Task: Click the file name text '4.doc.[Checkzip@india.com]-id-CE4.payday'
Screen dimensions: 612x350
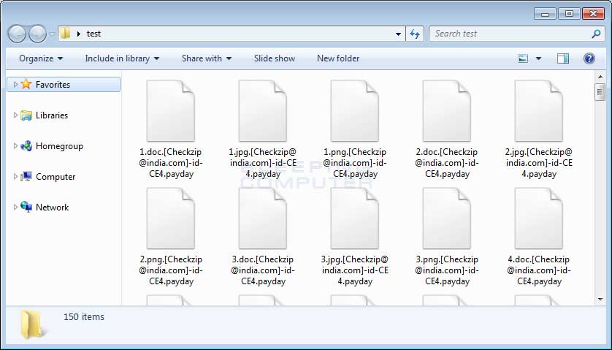Action: [x=539, y=270]
